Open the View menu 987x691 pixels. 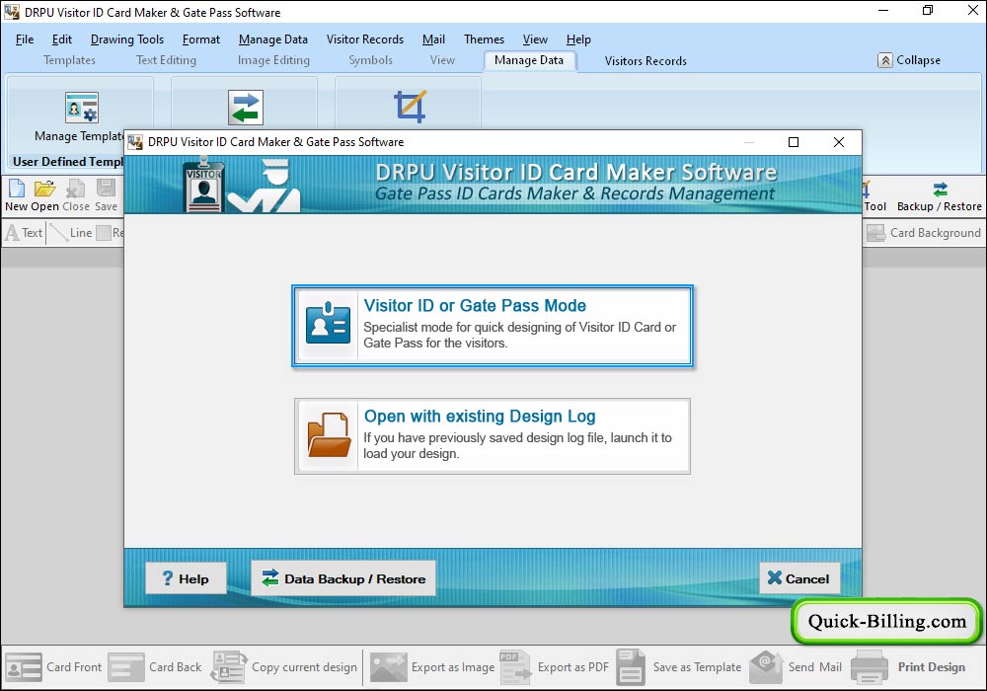(x=535, y=39)
